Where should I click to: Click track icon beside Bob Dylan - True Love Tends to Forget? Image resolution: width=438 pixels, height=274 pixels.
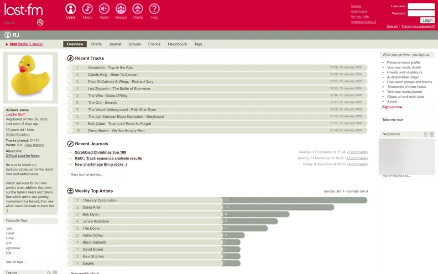70,124
